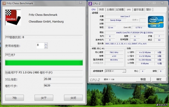Screen dimensions: 169x107
Task: Click the 版本 1.56 version text
Action: click(109, 80)
